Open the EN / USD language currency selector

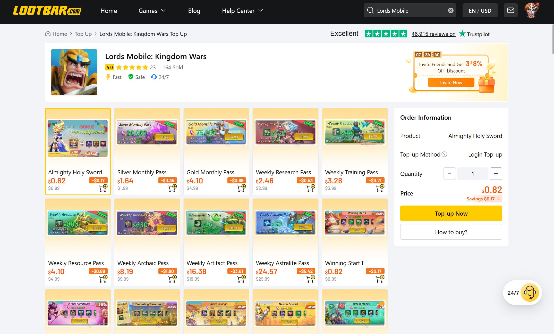480,11
